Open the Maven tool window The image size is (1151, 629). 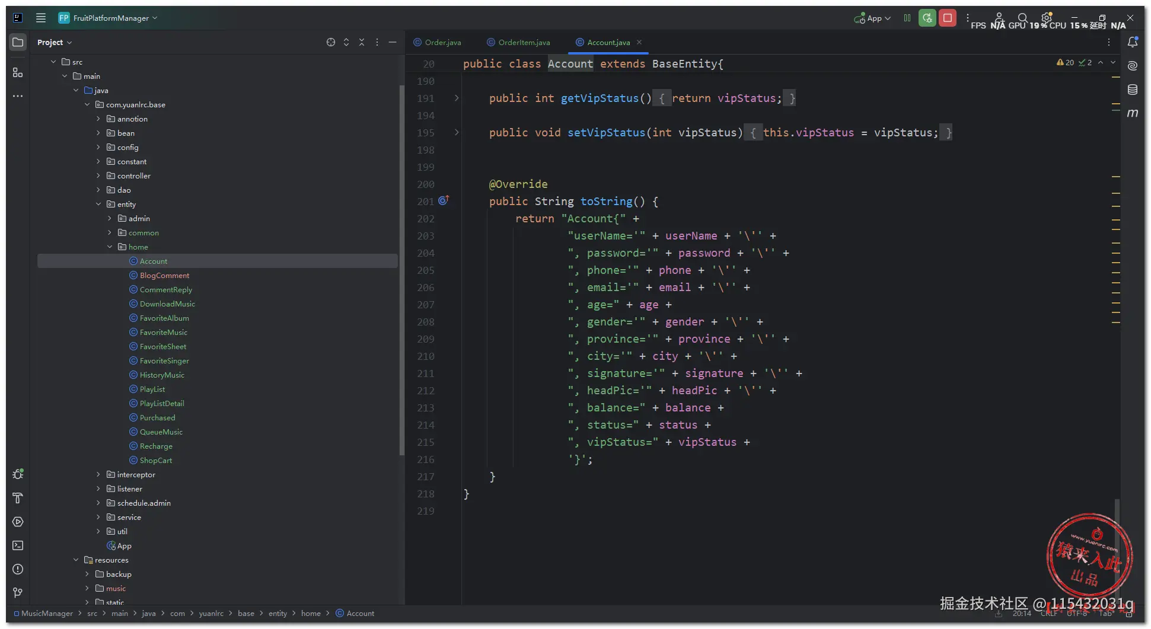pyautogui.click(x=1133, y=113)
